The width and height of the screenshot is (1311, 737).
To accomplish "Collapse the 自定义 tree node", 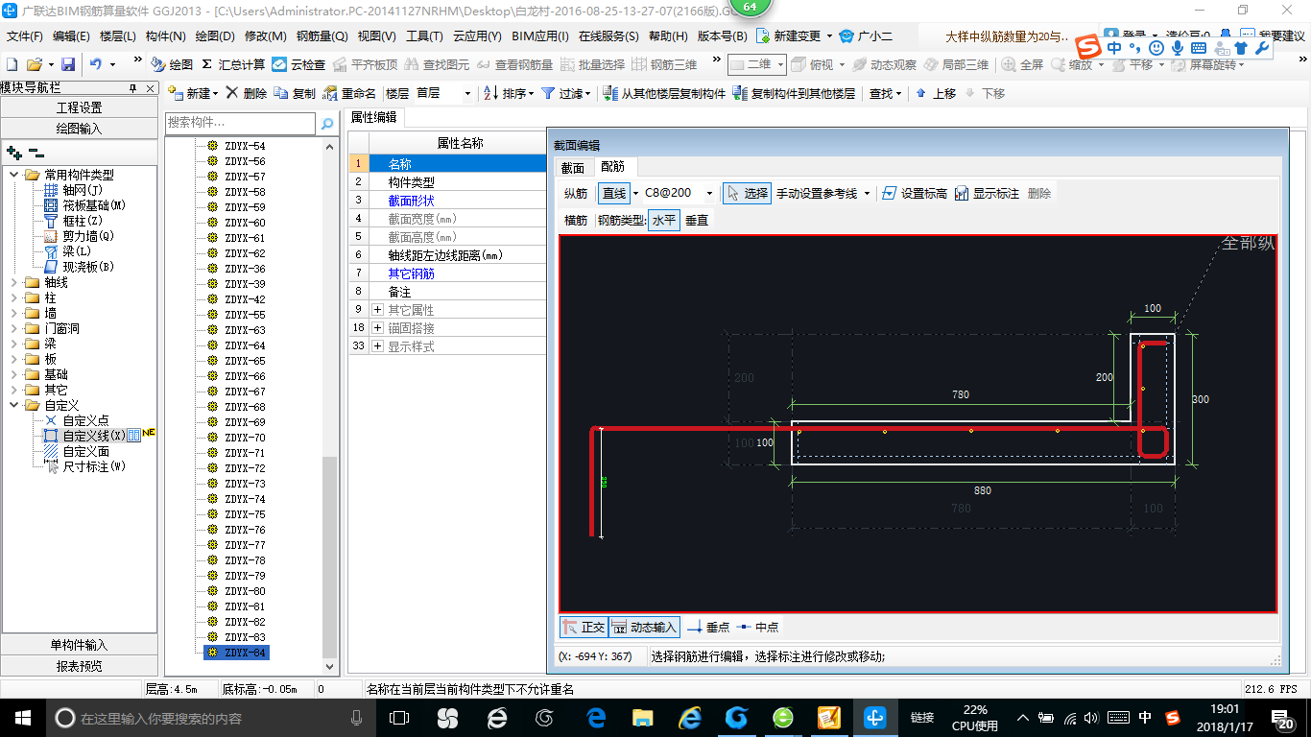I will 14,405.
